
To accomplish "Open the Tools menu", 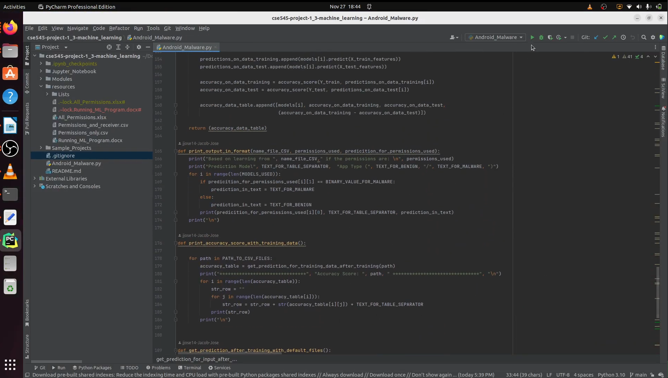I will (x=153, y=28).
